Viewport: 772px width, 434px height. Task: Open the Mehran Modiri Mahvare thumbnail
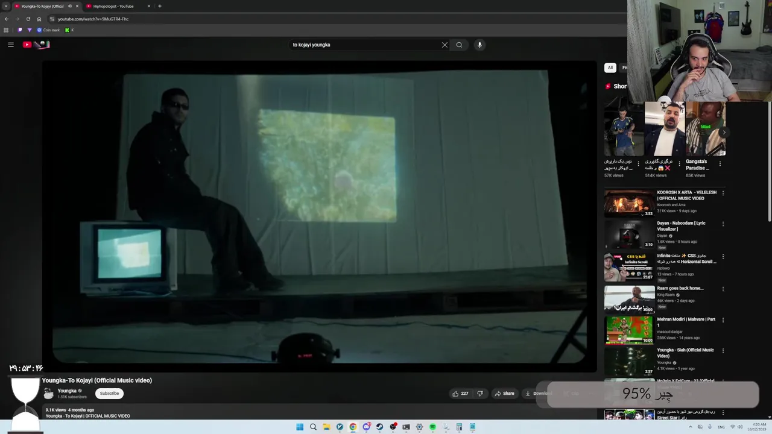click(x=629, y=330)
